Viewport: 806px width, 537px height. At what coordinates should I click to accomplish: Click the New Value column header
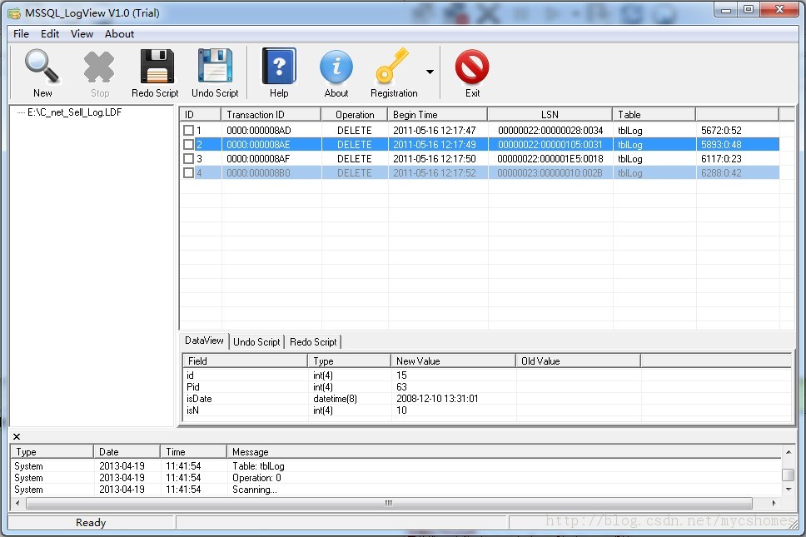(x=453, y=360)
